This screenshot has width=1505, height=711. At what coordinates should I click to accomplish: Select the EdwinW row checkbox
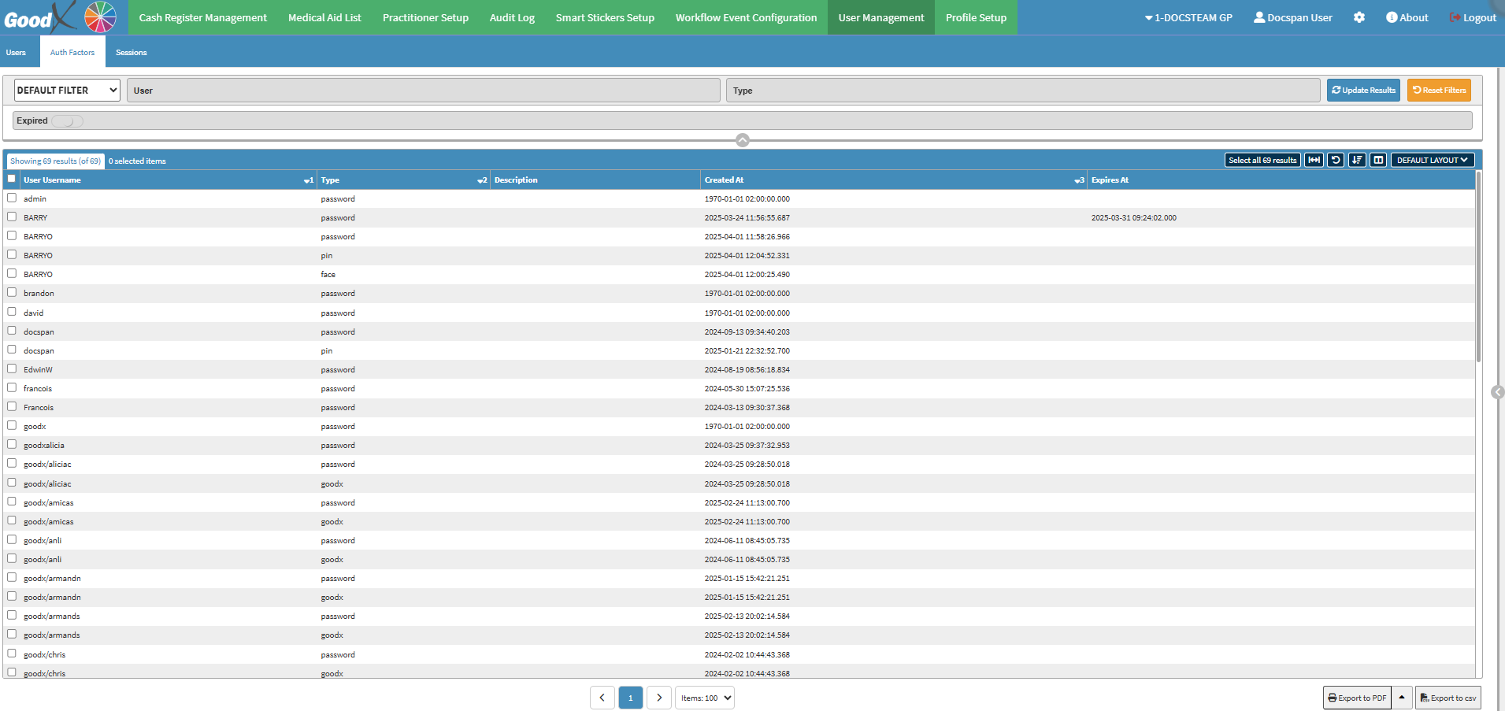(x=12, y=368)
